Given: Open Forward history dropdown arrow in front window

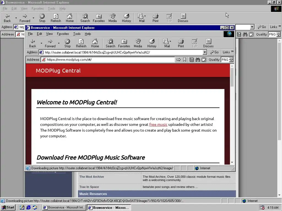Looking at the screenshot, I should click(x=59, y=43).
